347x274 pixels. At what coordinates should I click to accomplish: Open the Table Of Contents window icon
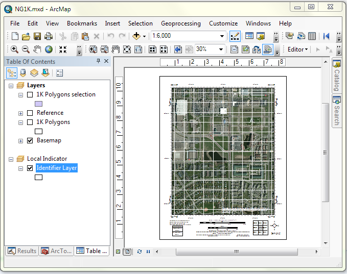click(249, 36)
